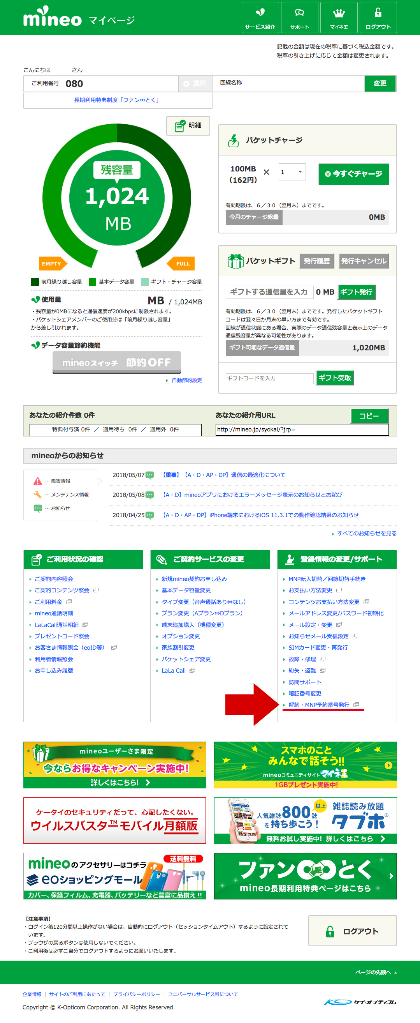The image size is (420, 1023).
Task: Open SIMカード変更・再発行 link
Action: tap(318, 648)
